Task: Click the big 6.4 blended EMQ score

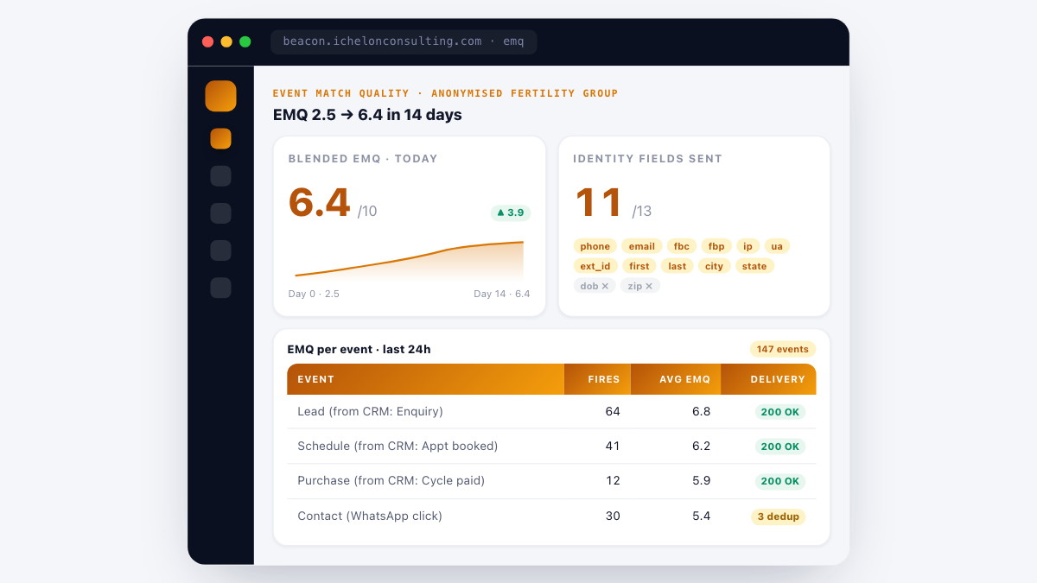Action: pyautogui.click(x=320, y=203)
